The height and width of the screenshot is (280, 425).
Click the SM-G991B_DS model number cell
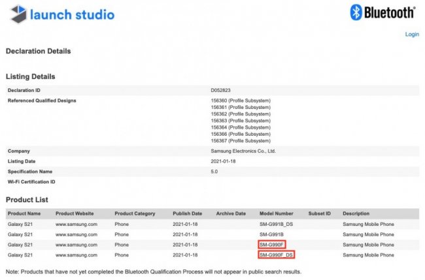click(277, 224)
